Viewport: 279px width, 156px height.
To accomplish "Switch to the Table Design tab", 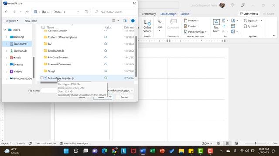I will click(x=168, y=14).
